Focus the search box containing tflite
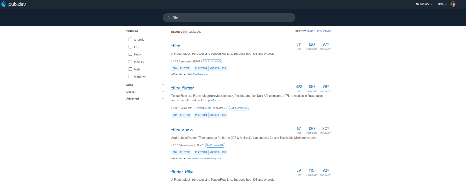Viewport: 466px width, 183px height. [x=229, y=18]
